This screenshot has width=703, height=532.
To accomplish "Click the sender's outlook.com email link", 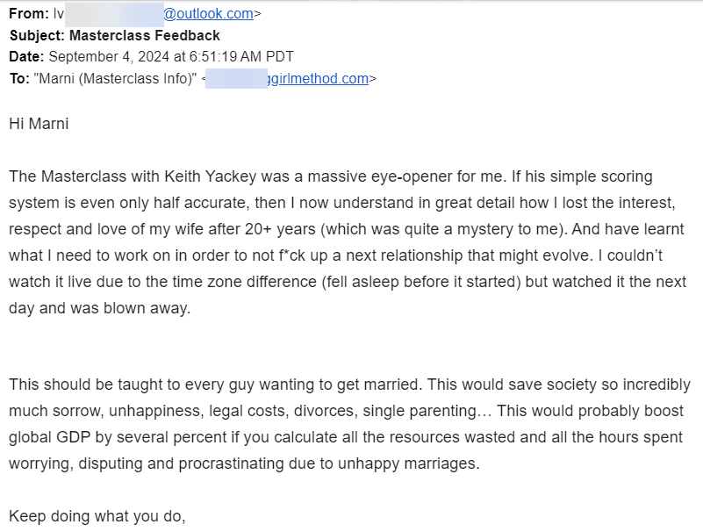I will pos(208,13).
